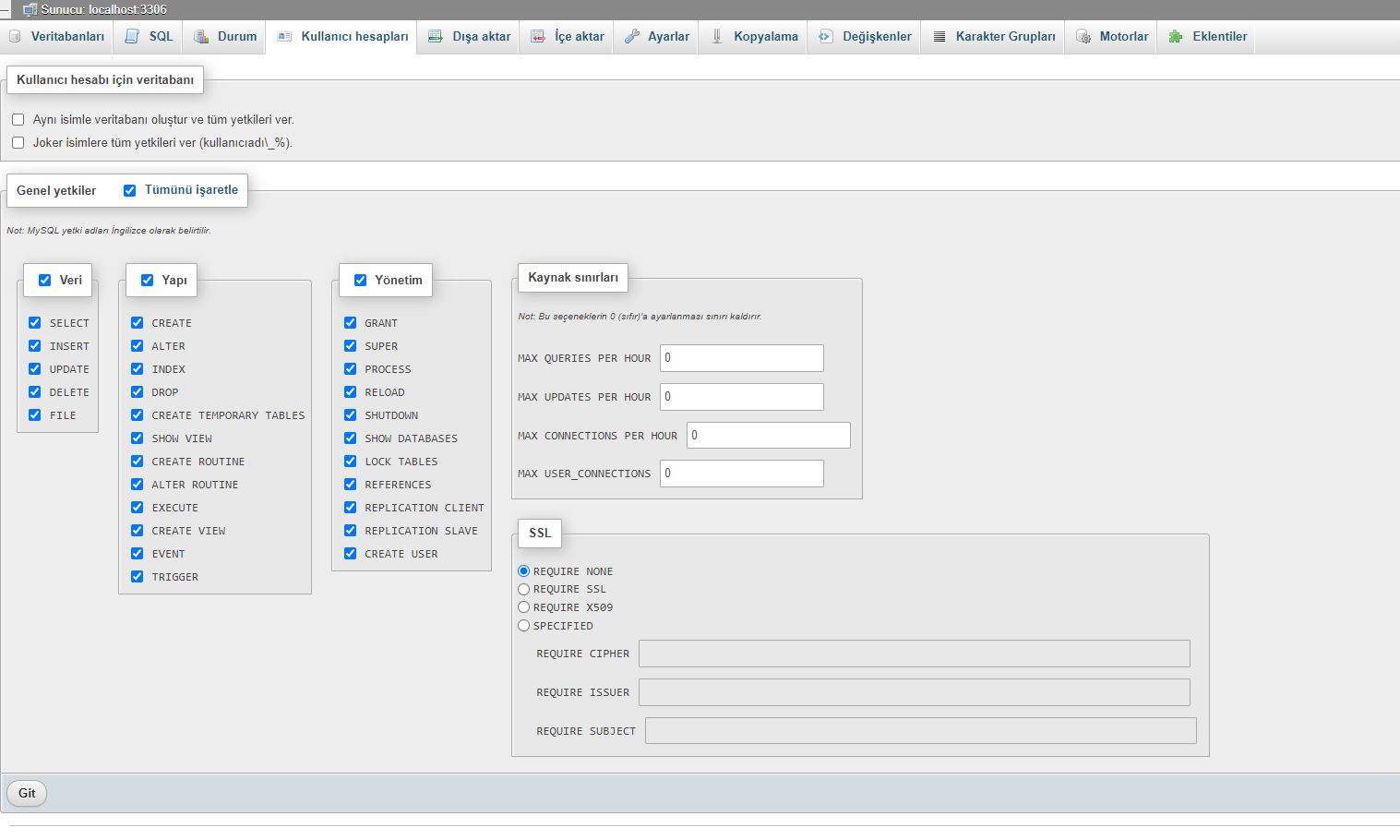The width and height of the screenshot is (1400, 840).
Task: Choose the REQUIRE X509 radio button
Action: (524, 607)
